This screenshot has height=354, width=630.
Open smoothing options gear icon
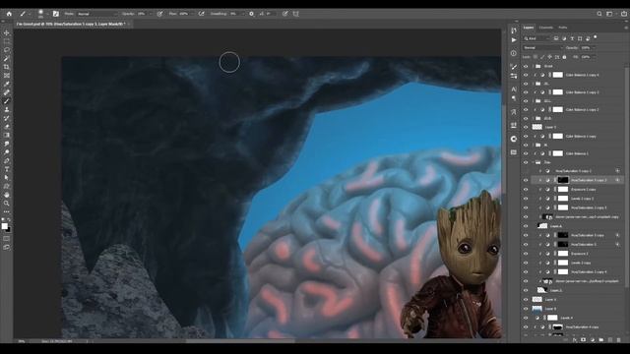pyautogui.click(x=251, y=14)
